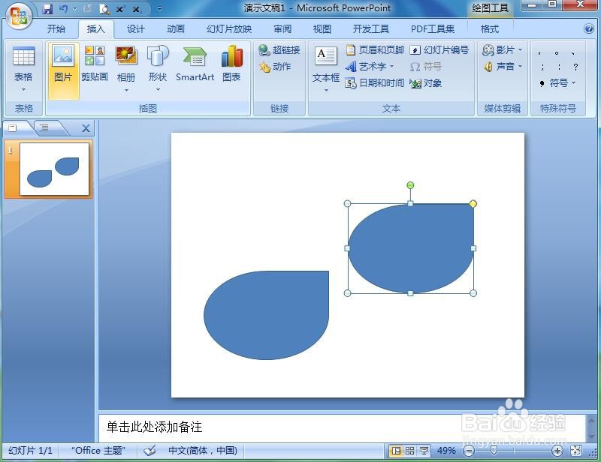
Task: Switch to the 设计 ribbon tab
Action: pos(135,28)
